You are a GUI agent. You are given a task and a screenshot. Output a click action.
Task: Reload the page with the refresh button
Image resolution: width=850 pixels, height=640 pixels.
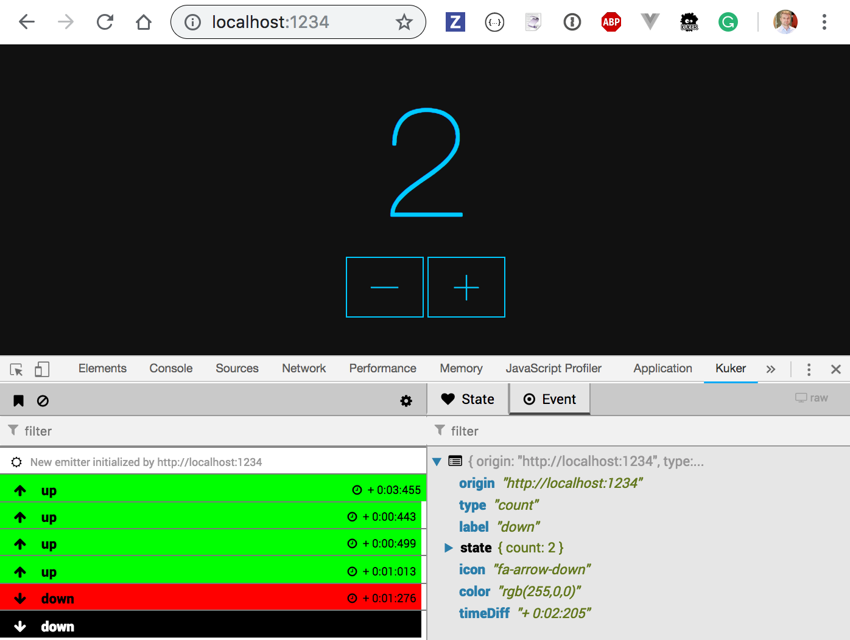coord(105,23)
